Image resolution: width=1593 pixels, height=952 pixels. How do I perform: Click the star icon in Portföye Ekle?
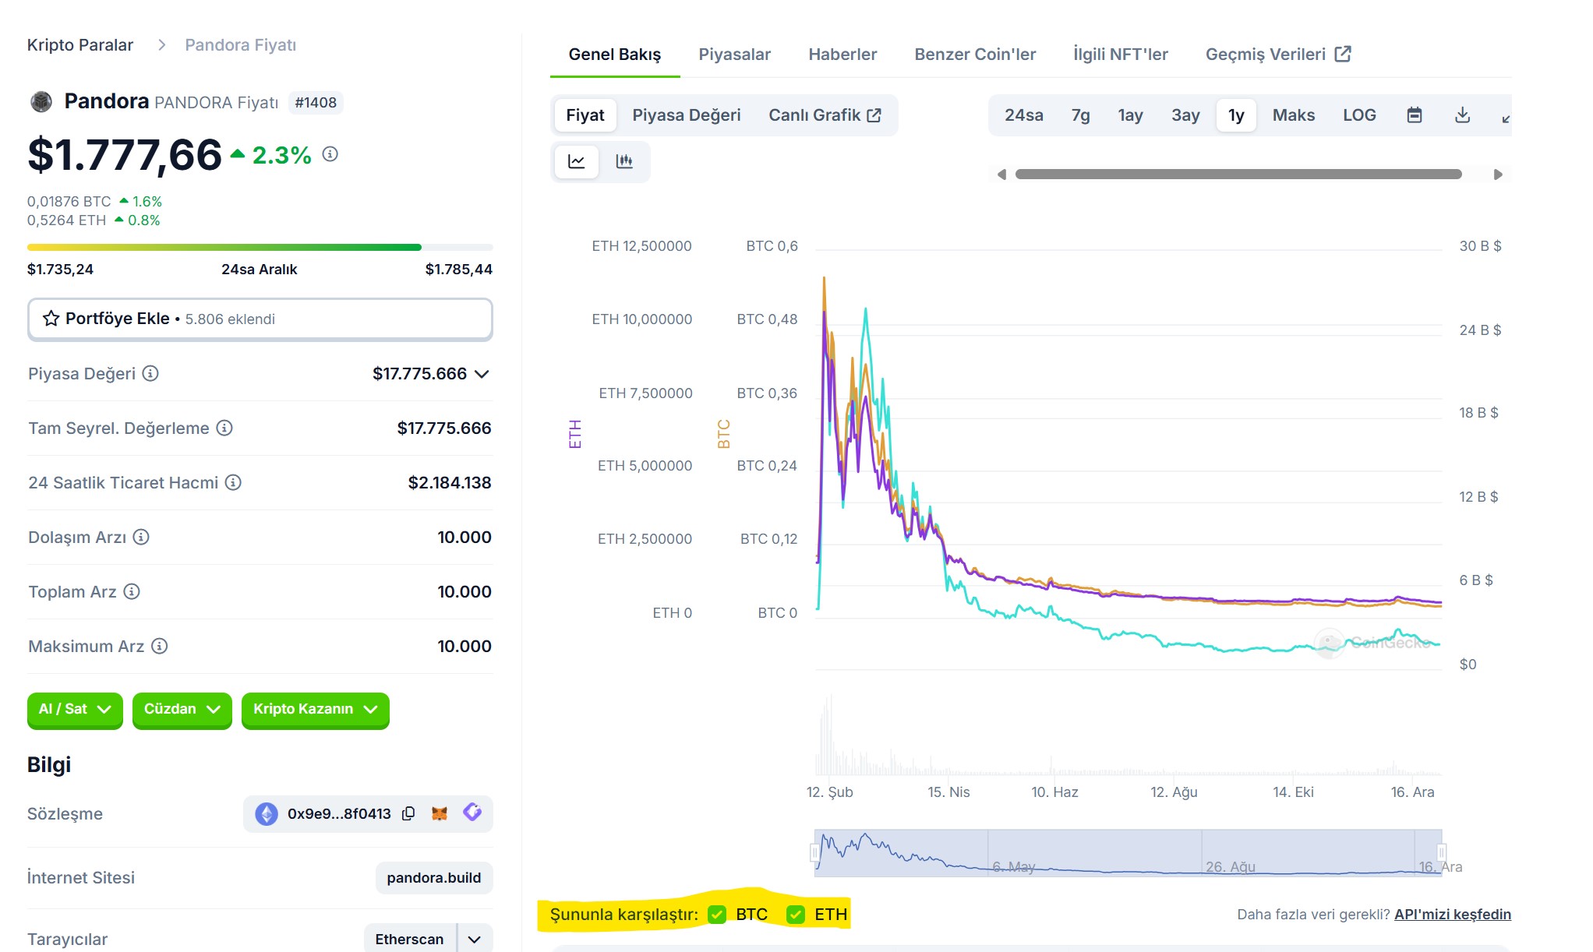click(51, 319)
